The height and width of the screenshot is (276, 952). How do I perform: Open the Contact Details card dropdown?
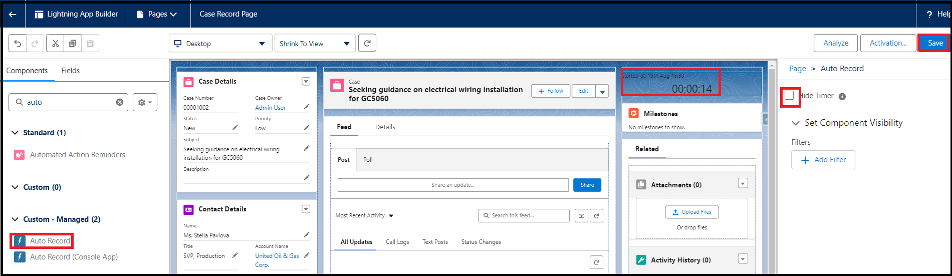coord(306,209)
